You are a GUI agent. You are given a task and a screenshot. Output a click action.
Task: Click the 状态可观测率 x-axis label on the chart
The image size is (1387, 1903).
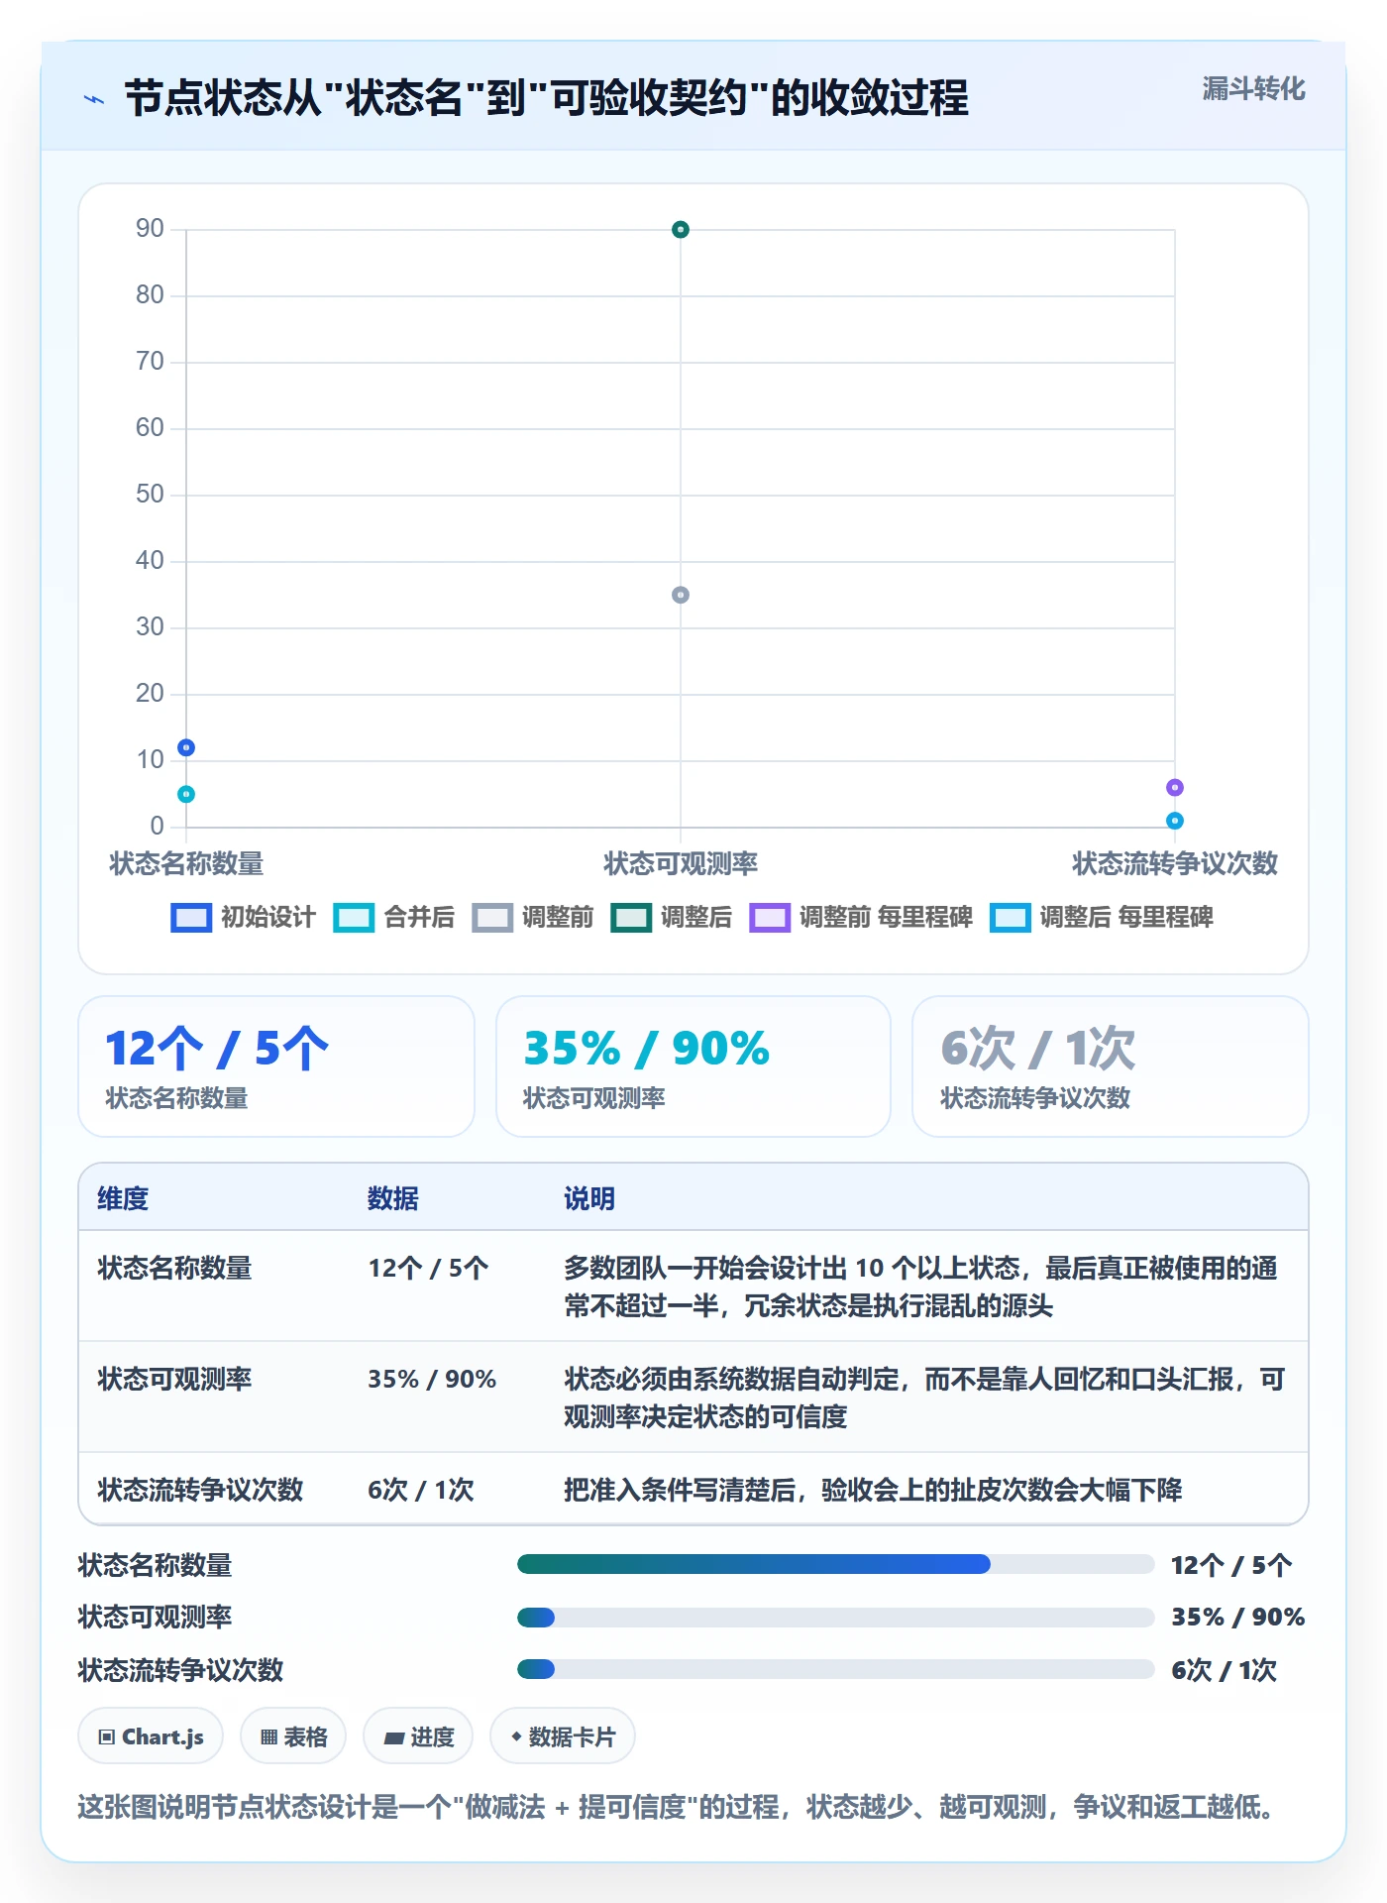pos(681,863)
